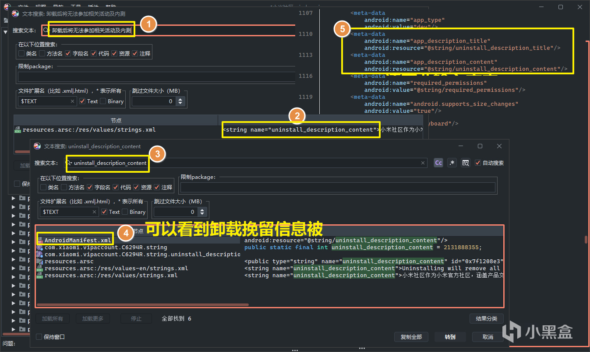Screen dimensions: 590x352
Task: Click the 节点 column header in back dialog
Action: click(116, 120)
